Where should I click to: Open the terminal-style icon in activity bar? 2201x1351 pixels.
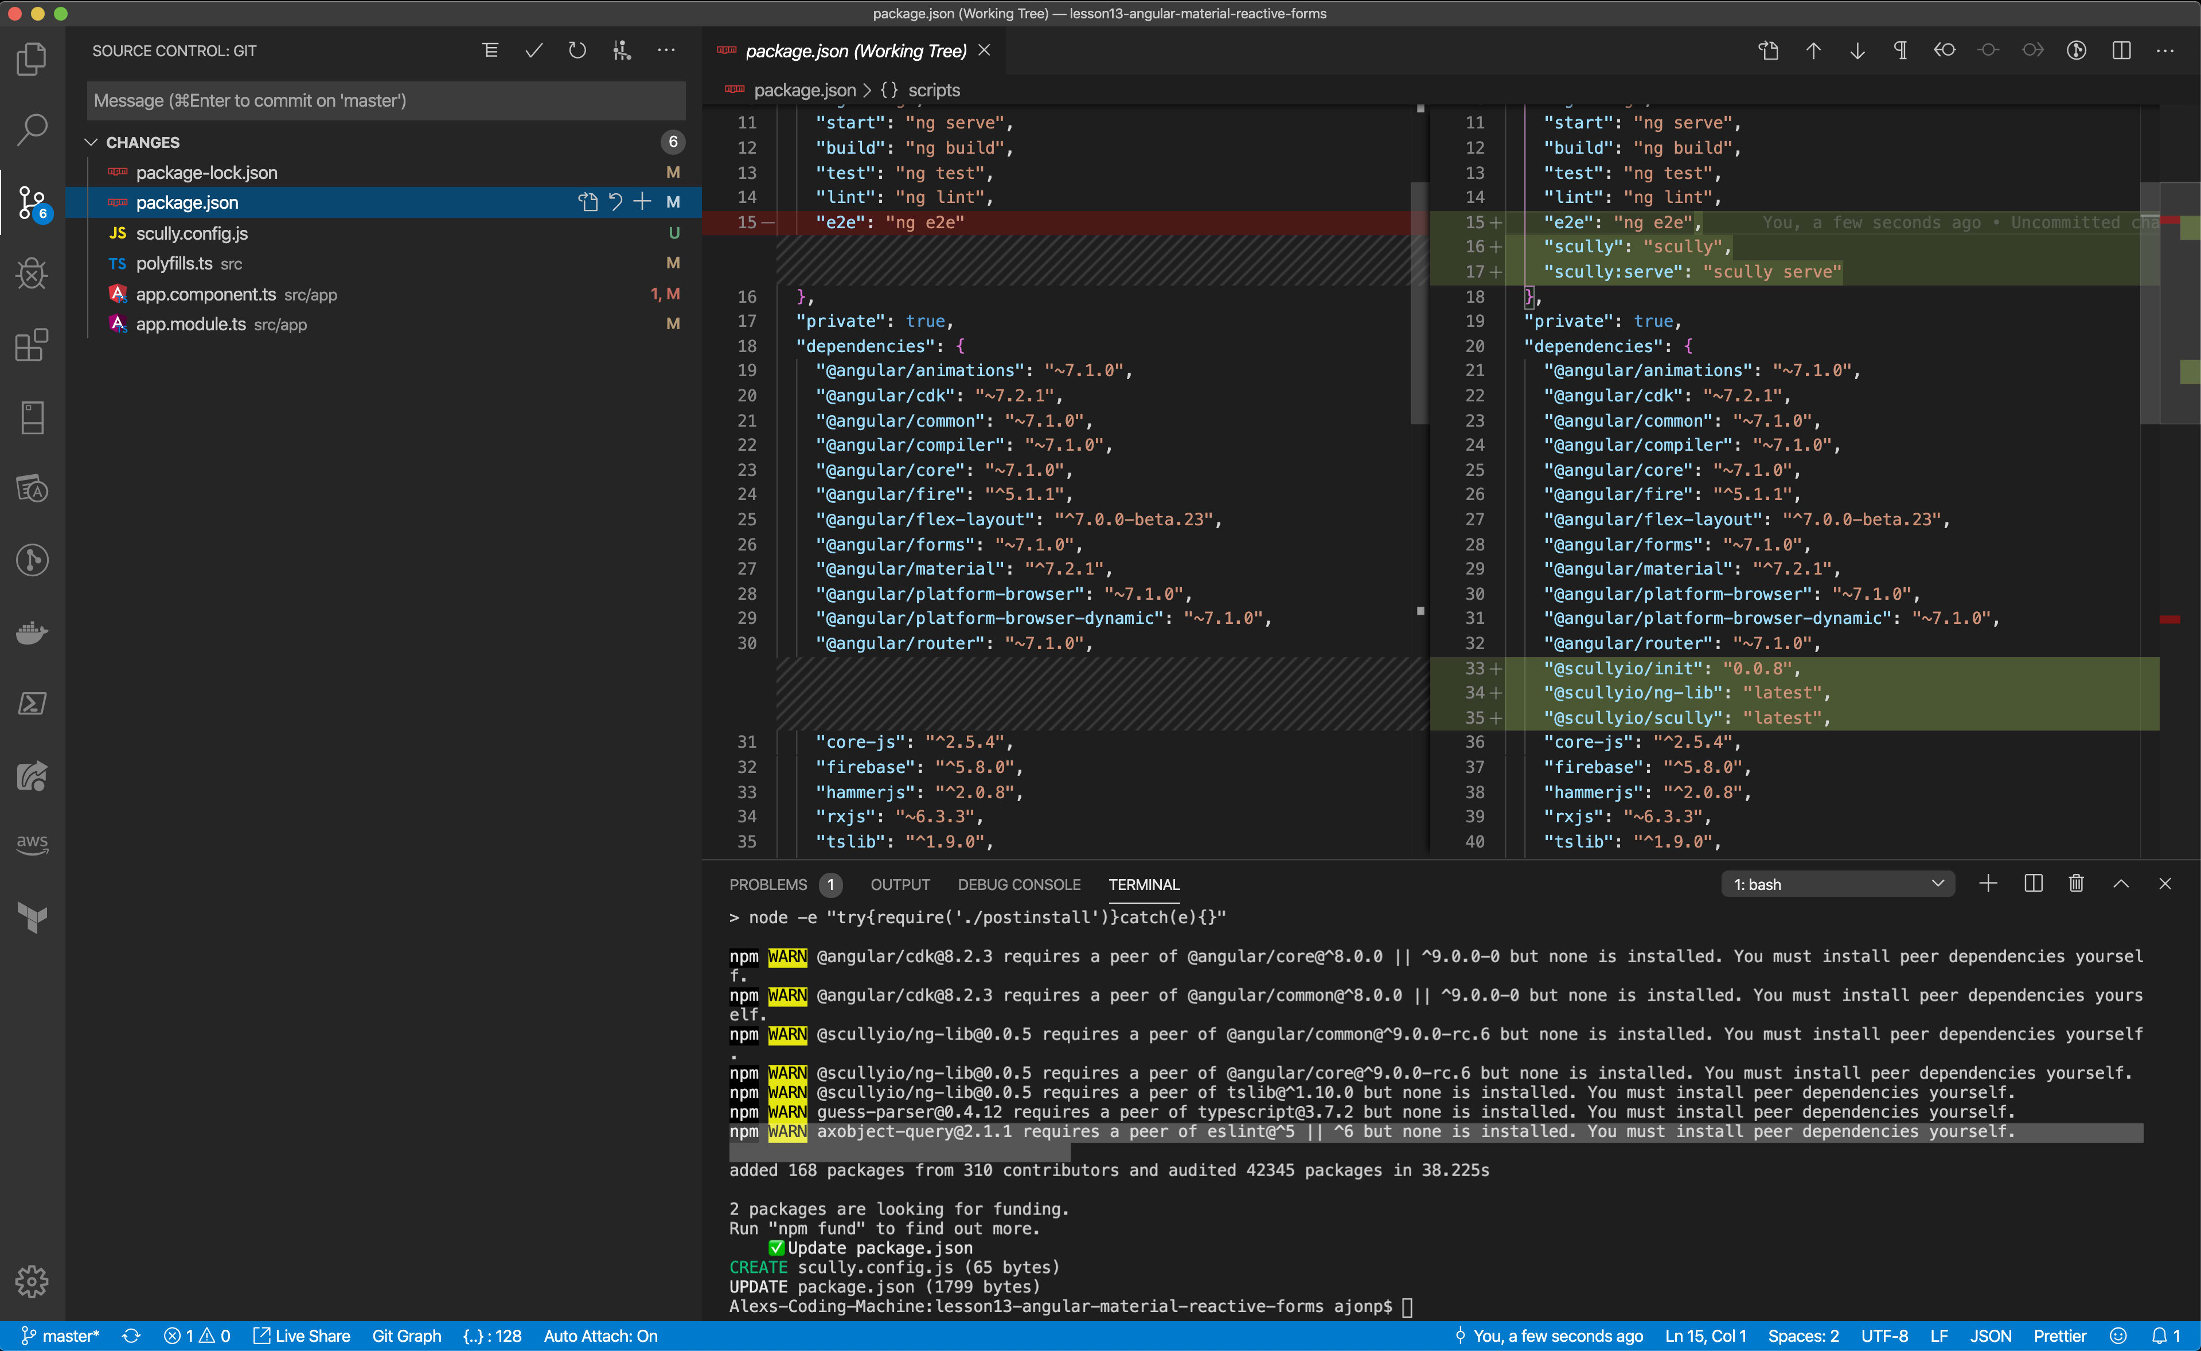point(32,704)
